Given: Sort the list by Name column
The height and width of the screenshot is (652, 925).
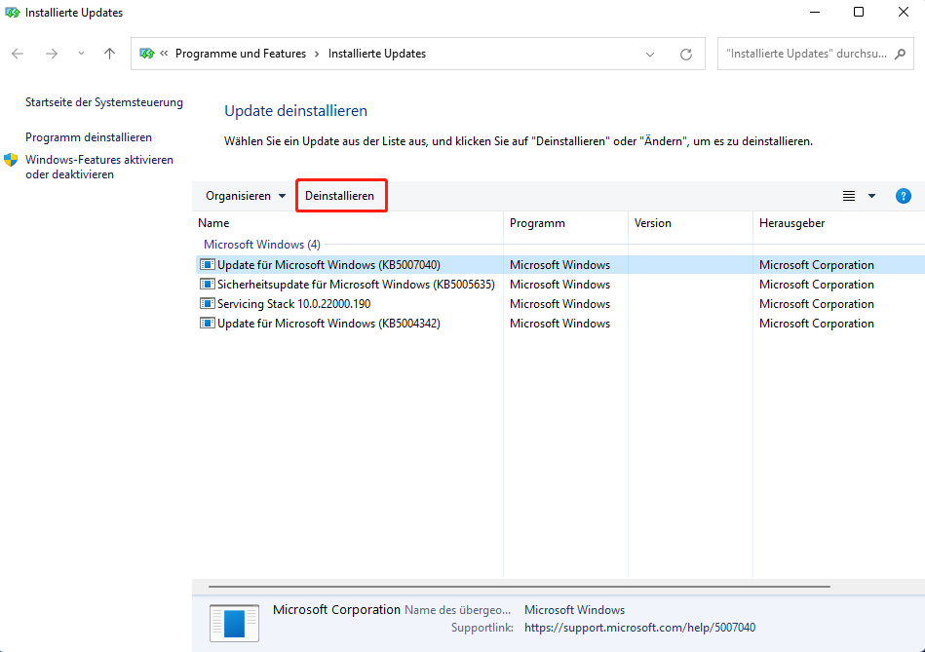Looking at the screenshot, I should (x=213, y=223).
